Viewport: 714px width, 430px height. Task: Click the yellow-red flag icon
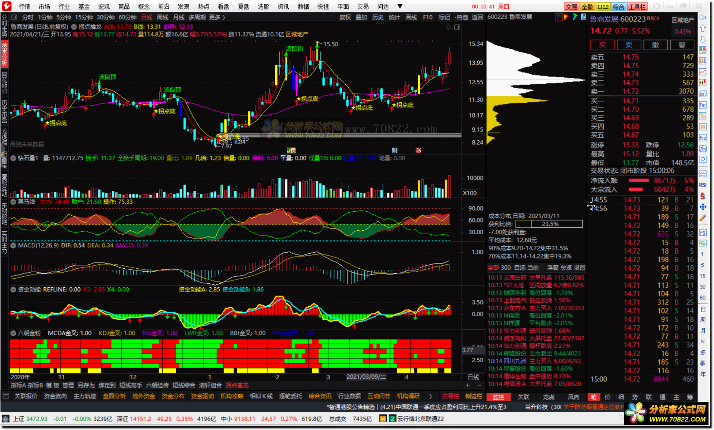pyautogui.click(x=567, y=17)
